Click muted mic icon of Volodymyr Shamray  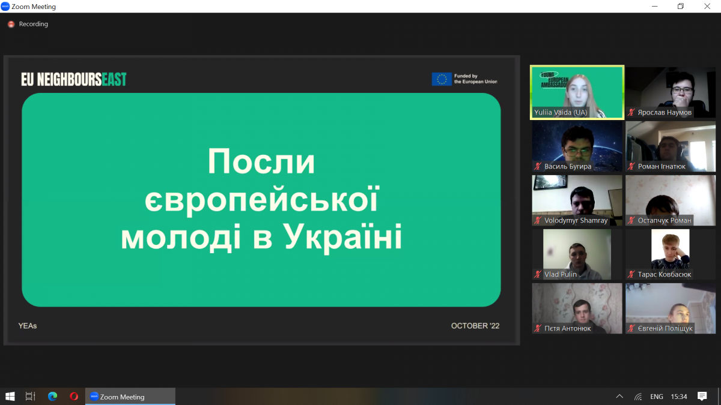click(x=538, y=220)
